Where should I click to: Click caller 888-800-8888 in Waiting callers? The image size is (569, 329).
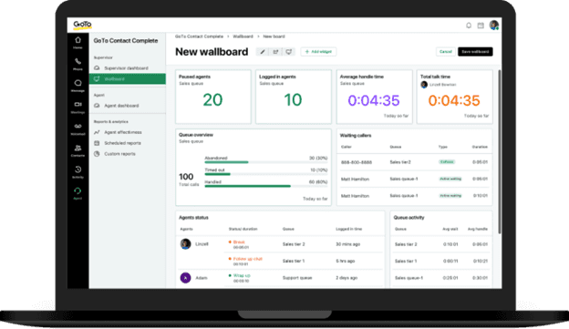[x=357, y=162]
